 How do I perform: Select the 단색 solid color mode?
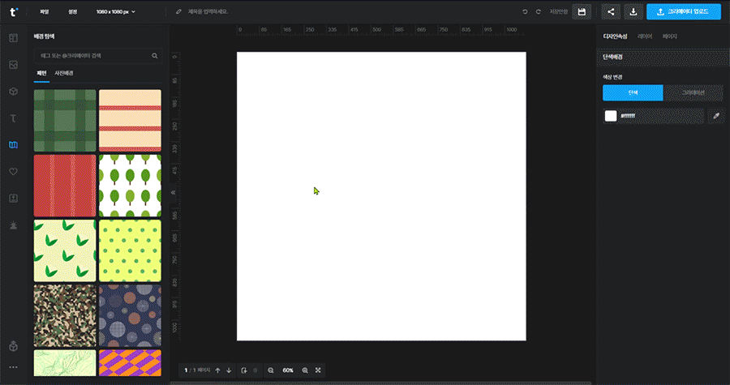[x=633, y=93]
